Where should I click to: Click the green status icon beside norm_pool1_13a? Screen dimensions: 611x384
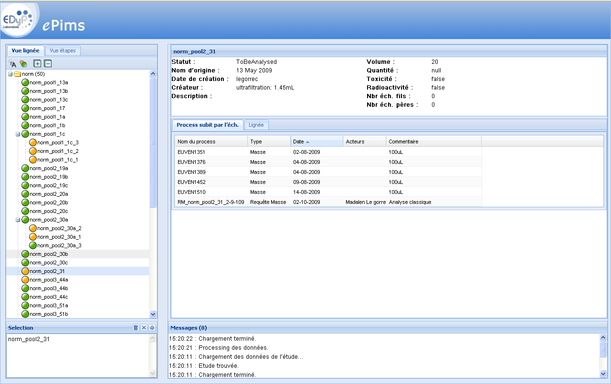pos(26,82)
